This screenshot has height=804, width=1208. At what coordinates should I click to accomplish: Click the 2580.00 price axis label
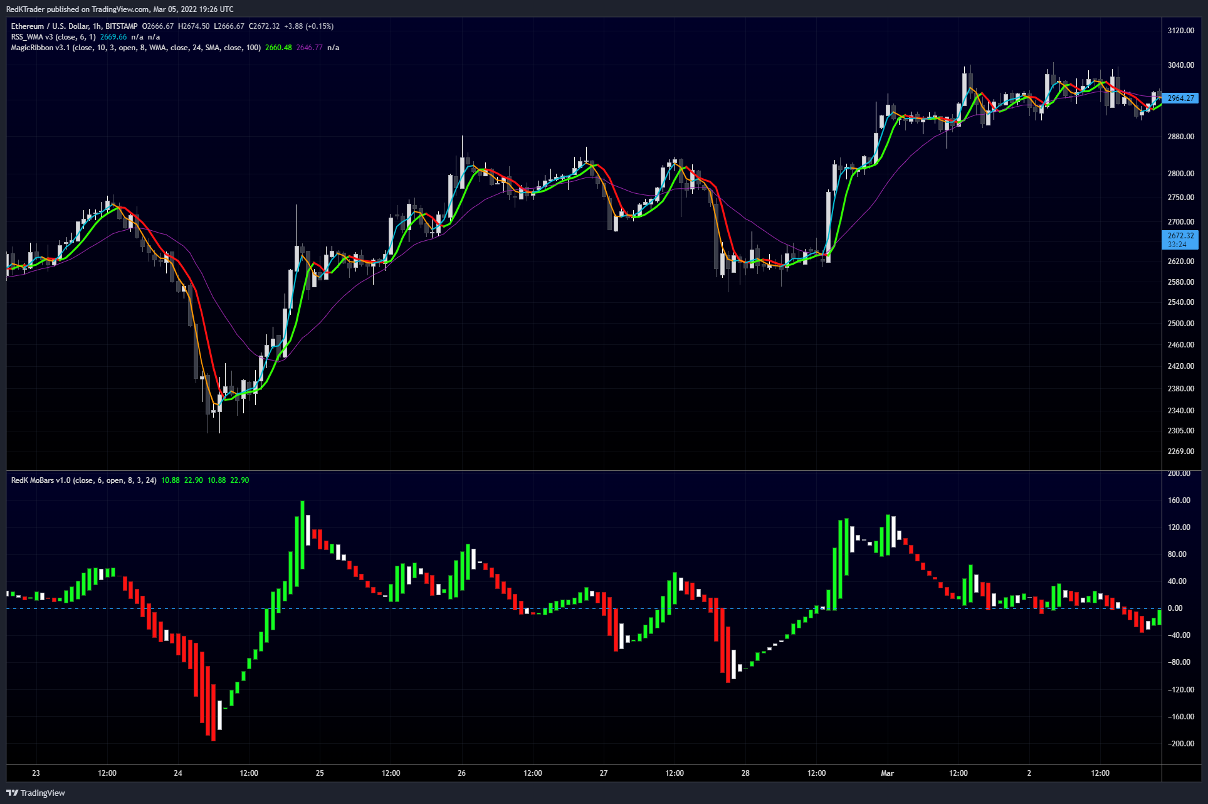tap(1180, 282)
